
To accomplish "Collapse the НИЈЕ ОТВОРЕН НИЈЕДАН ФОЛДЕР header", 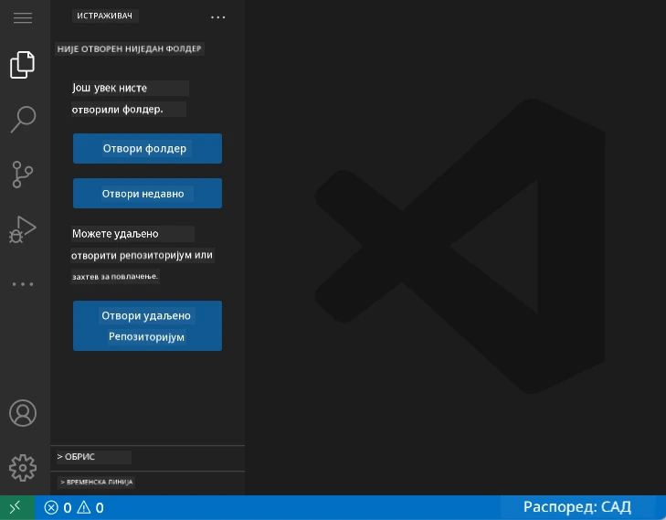I will point(129,48).
